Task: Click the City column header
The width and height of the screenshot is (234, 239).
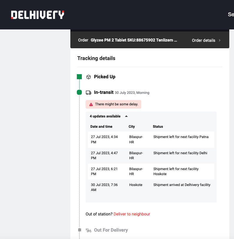Action: coord(132,127)
